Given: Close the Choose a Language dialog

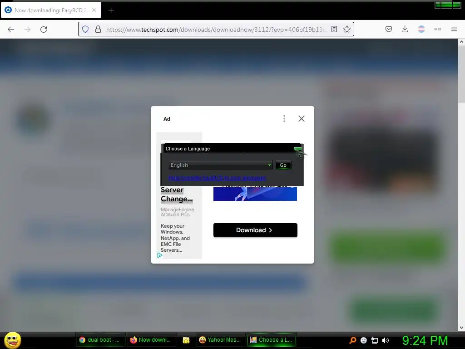Looking at the screenshot, I should click(x=298, y=149).
